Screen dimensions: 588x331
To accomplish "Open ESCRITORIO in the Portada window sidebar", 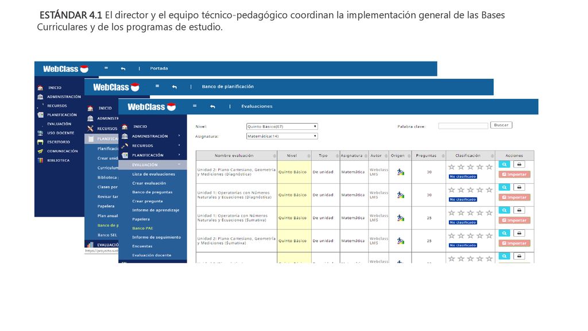I will (58, 142).
